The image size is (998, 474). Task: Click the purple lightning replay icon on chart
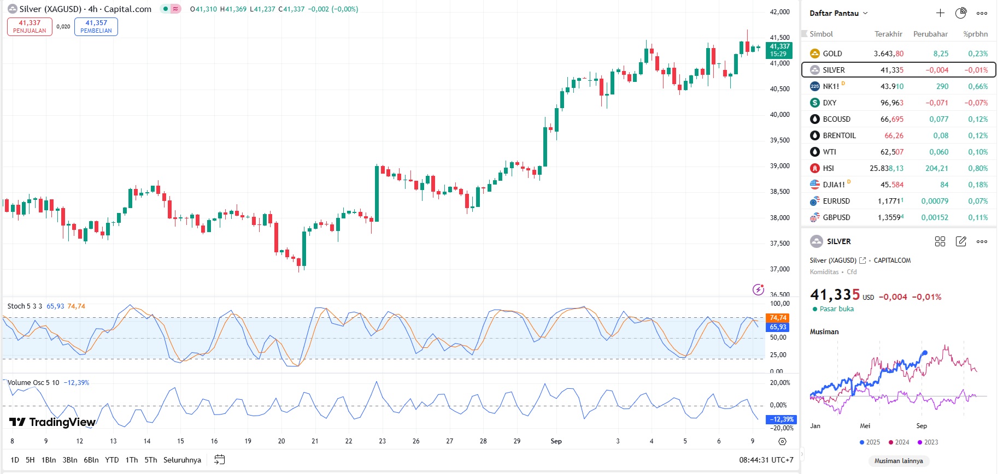click(x=758, y=289)
